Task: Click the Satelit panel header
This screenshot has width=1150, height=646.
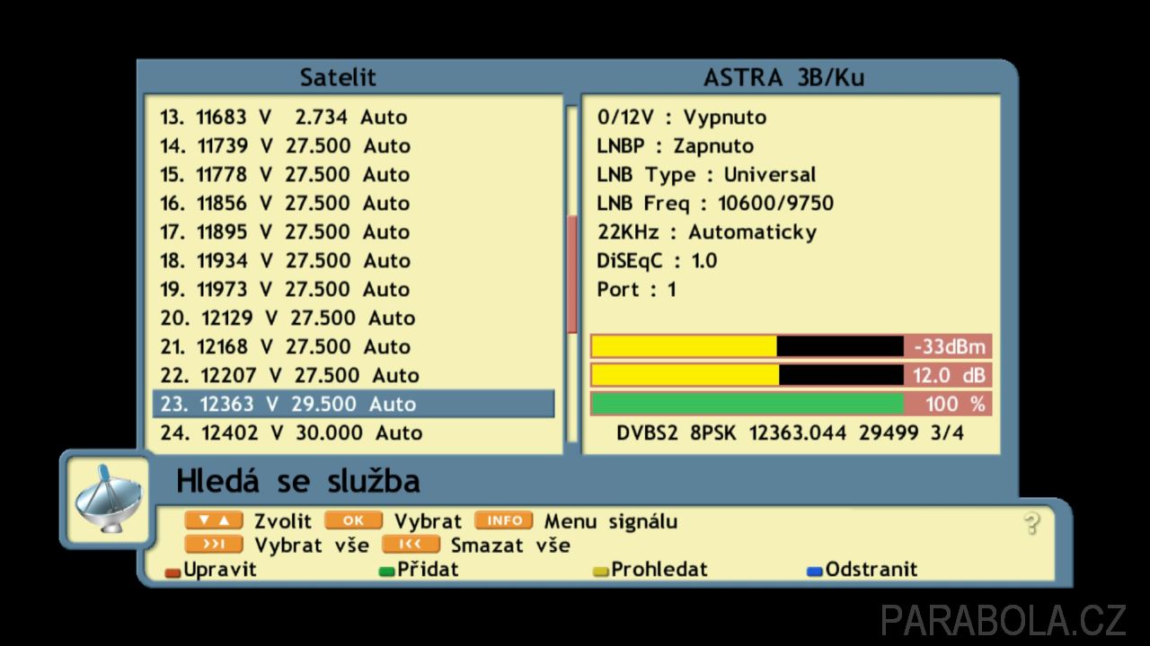Action: [338, 77]
